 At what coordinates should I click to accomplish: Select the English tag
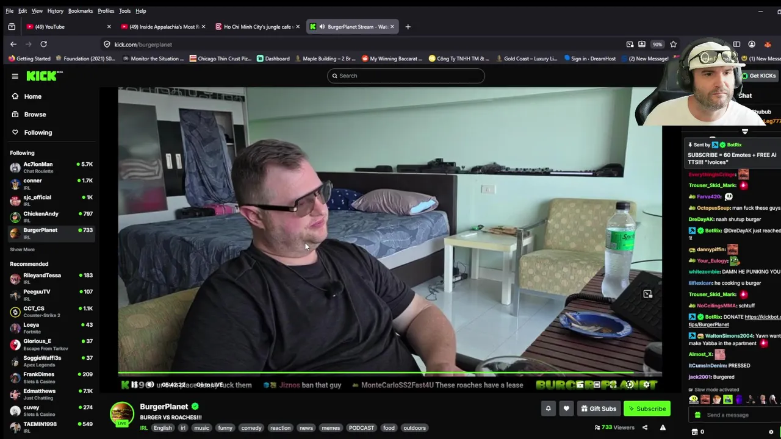tap(162, 428)
